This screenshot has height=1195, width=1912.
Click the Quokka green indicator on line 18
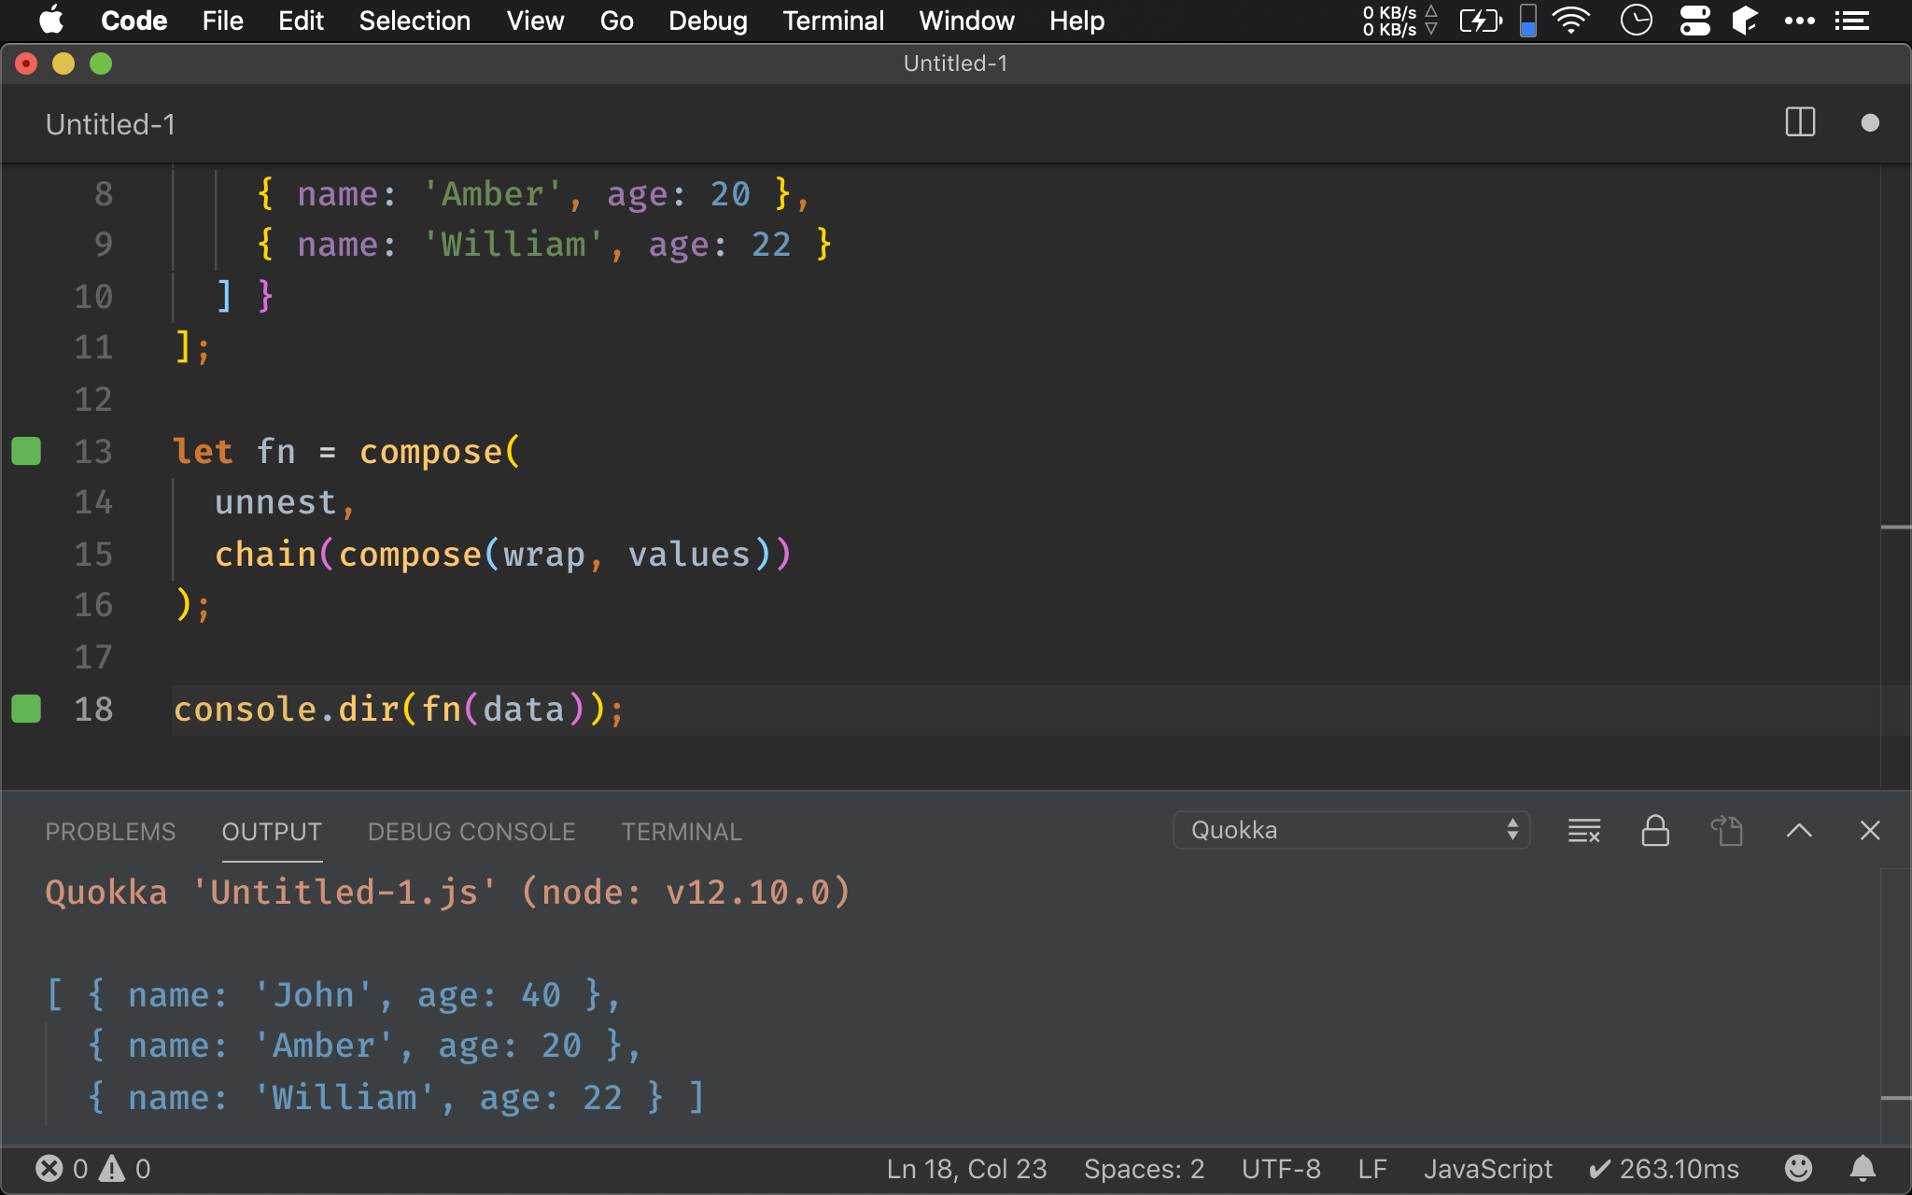click(x=26, y=709)
